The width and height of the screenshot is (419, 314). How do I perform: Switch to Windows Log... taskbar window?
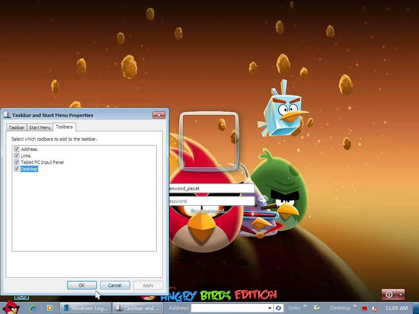point(85,308)
